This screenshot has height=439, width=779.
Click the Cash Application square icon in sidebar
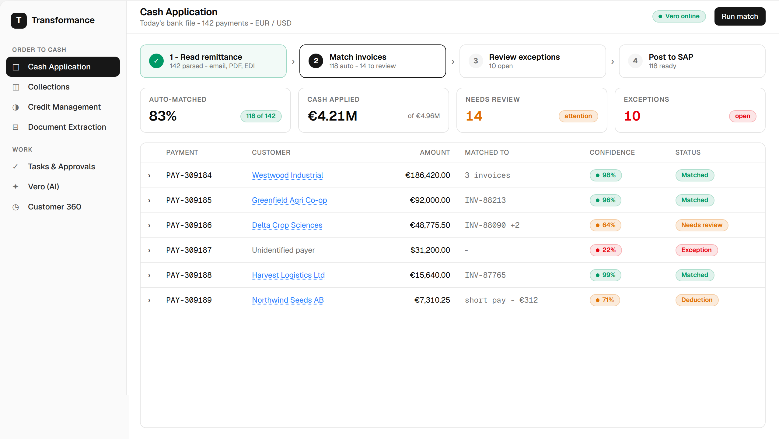[x=16, y=67]
